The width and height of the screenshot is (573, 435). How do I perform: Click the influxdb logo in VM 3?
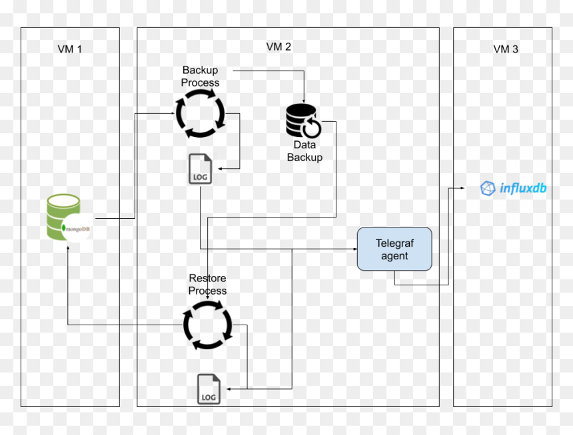tap(513, 188)
